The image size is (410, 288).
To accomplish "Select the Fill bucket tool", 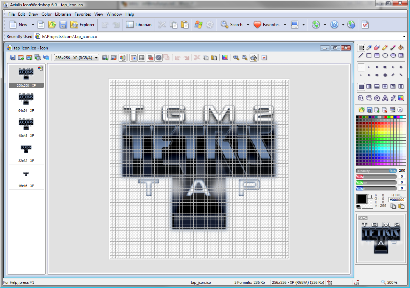I will [401, 47].
